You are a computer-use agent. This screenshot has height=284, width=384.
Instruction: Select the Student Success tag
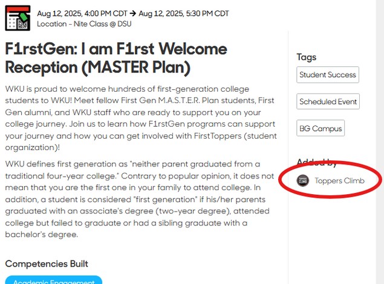pos(328,75)
